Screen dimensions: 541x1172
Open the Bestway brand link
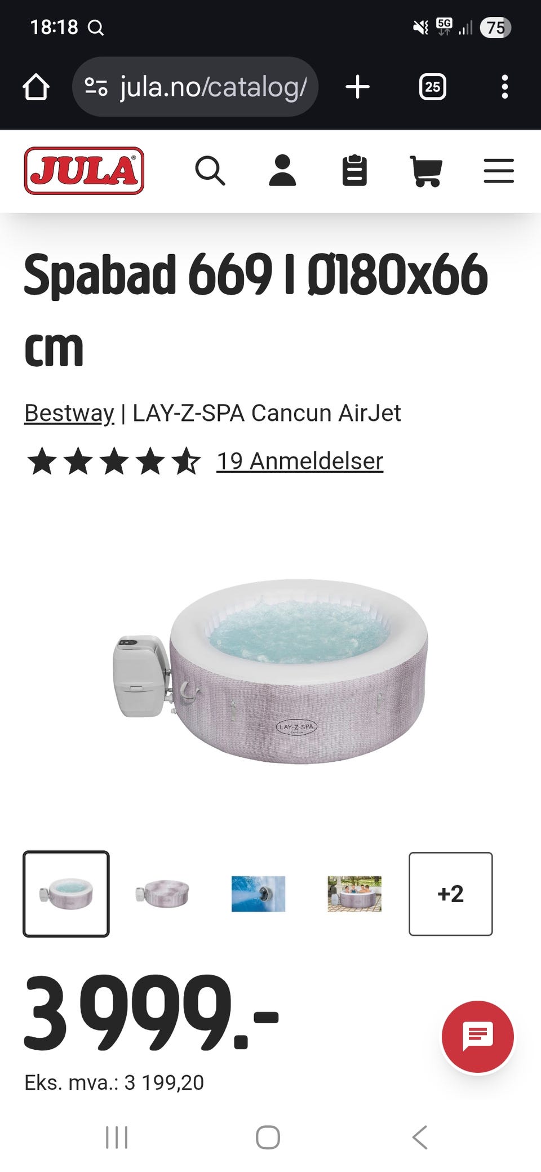[69, 413]
